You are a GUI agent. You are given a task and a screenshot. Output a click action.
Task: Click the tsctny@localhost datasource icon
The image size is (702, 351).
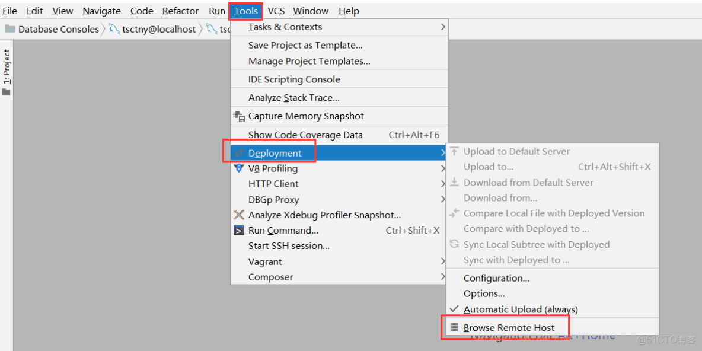pos(114,29)
